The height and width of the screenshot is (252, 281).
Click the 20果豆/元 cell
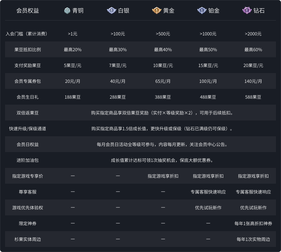(x=253, y=65)
